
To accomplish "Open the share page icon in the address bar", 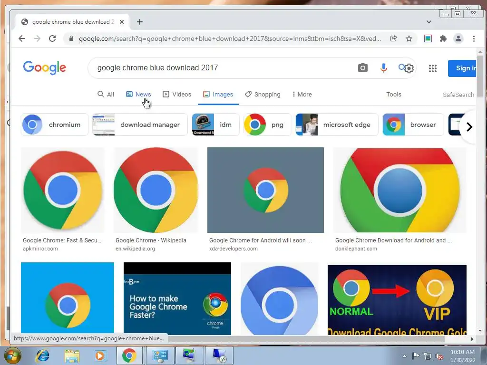I will [393, 38].
